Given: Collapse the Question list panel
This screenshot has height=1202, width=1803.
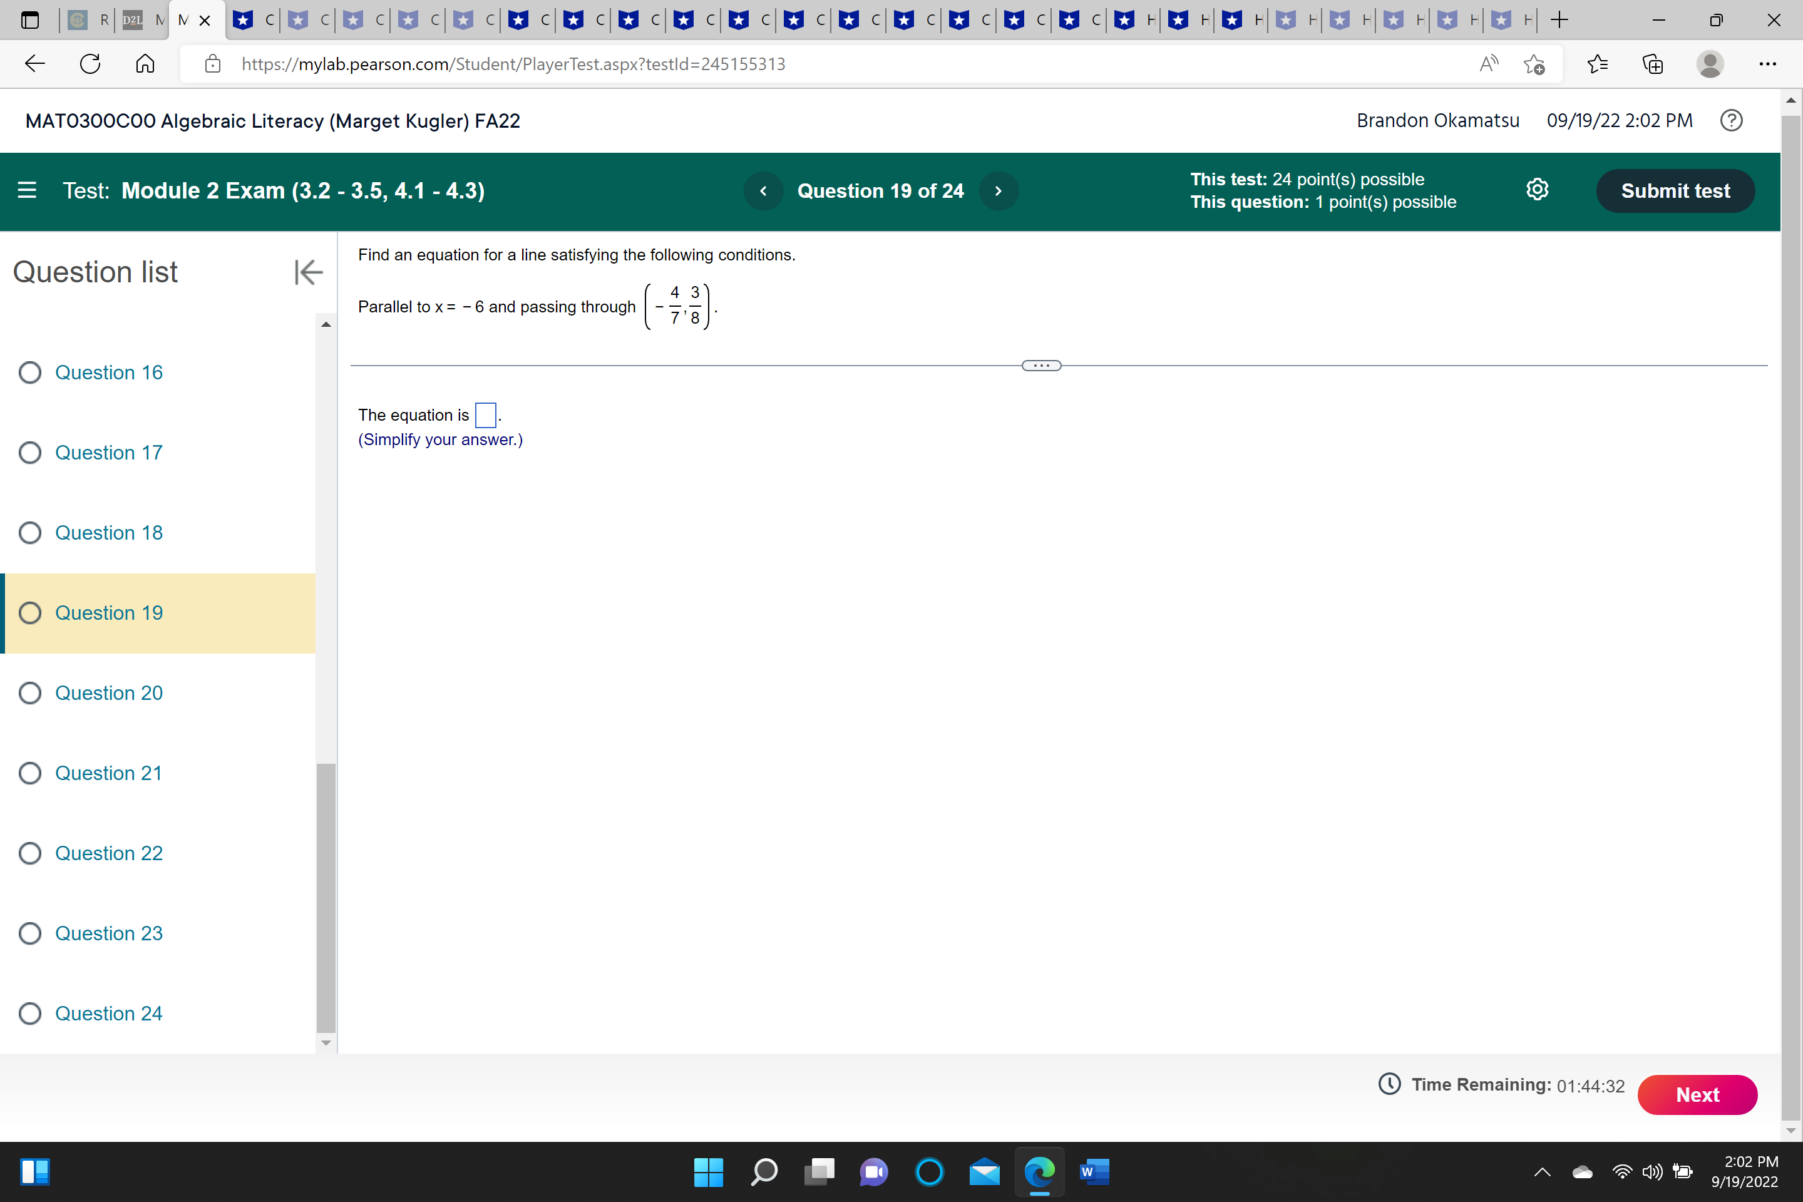Looking at the screenshot, I should [x=308, y=272].
